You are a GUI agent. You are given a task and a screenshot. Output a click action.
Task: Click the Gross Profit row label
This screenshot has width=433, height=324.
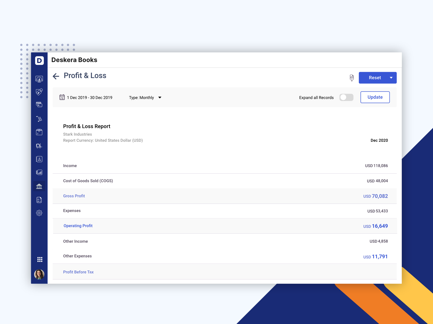[74, 196]
